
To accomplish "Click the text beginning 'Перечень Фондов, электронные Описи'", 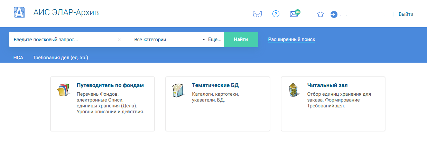I will click(110, 103).
